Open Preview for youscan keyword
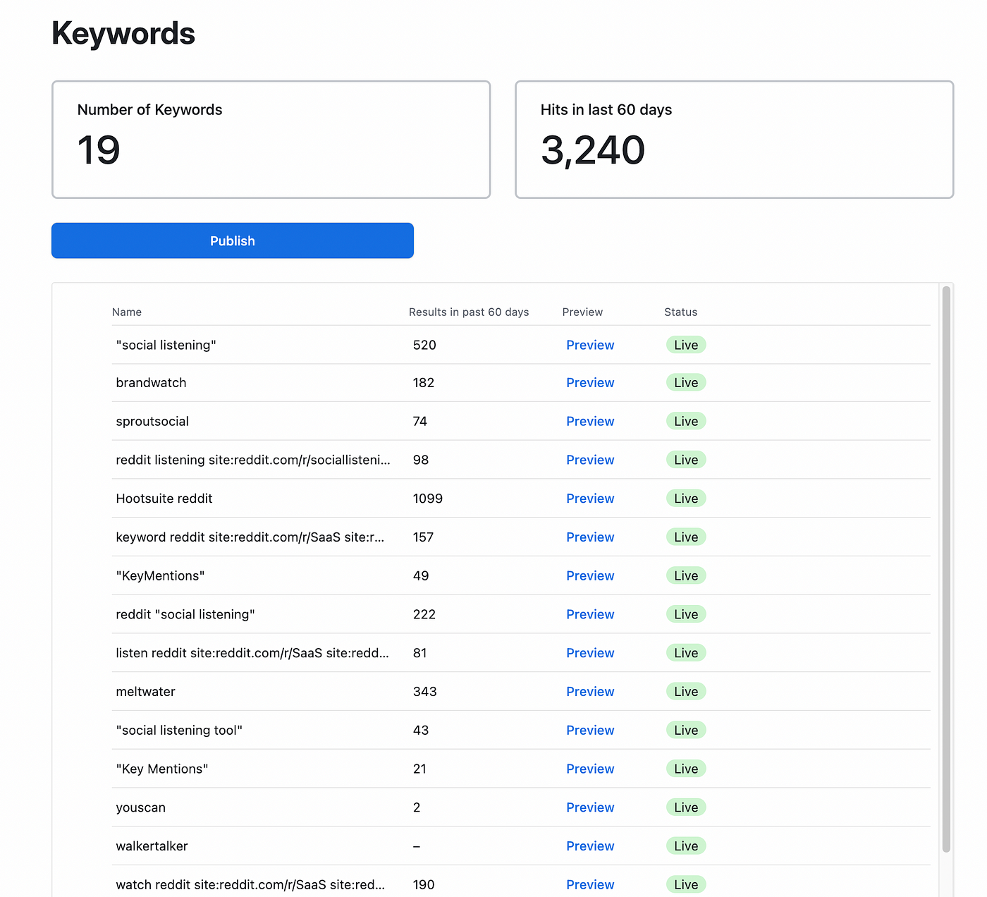 [590, 807]
